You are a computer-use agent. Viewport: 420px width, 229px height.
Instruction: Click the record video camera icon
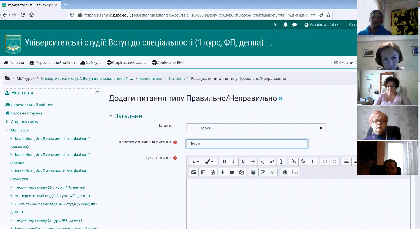point(232,172)
